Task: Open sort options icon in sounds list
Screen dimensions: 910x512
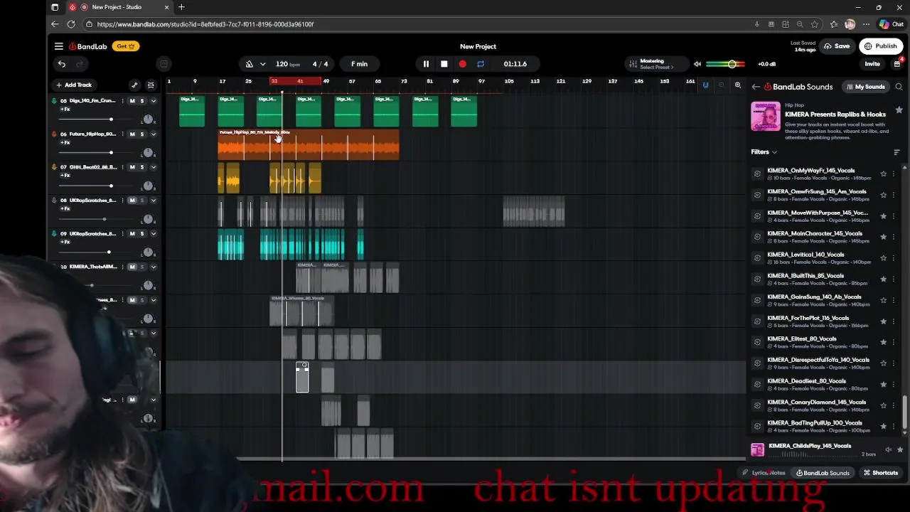Action: click(896, 152)
